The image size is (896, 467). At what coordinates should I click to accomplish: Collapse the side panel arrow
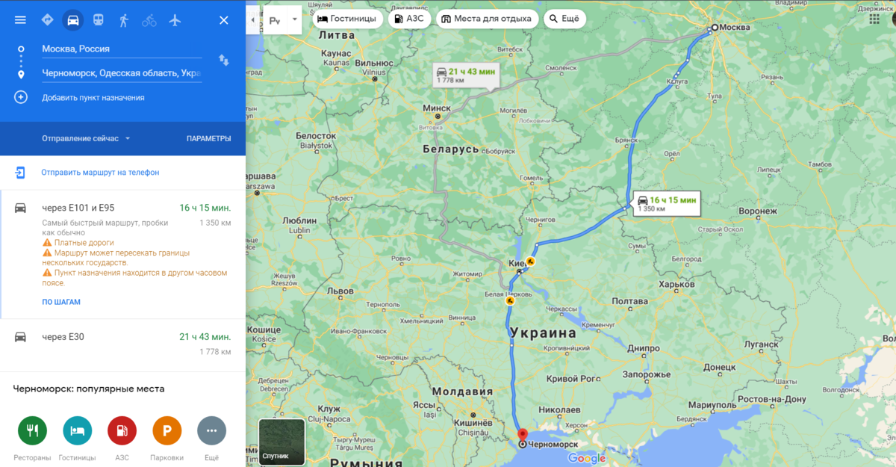252,19
